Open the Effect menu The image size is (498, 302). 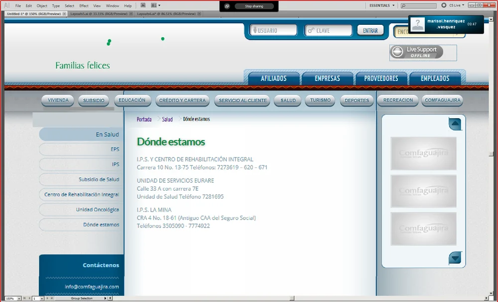click(x=84, y=5)
